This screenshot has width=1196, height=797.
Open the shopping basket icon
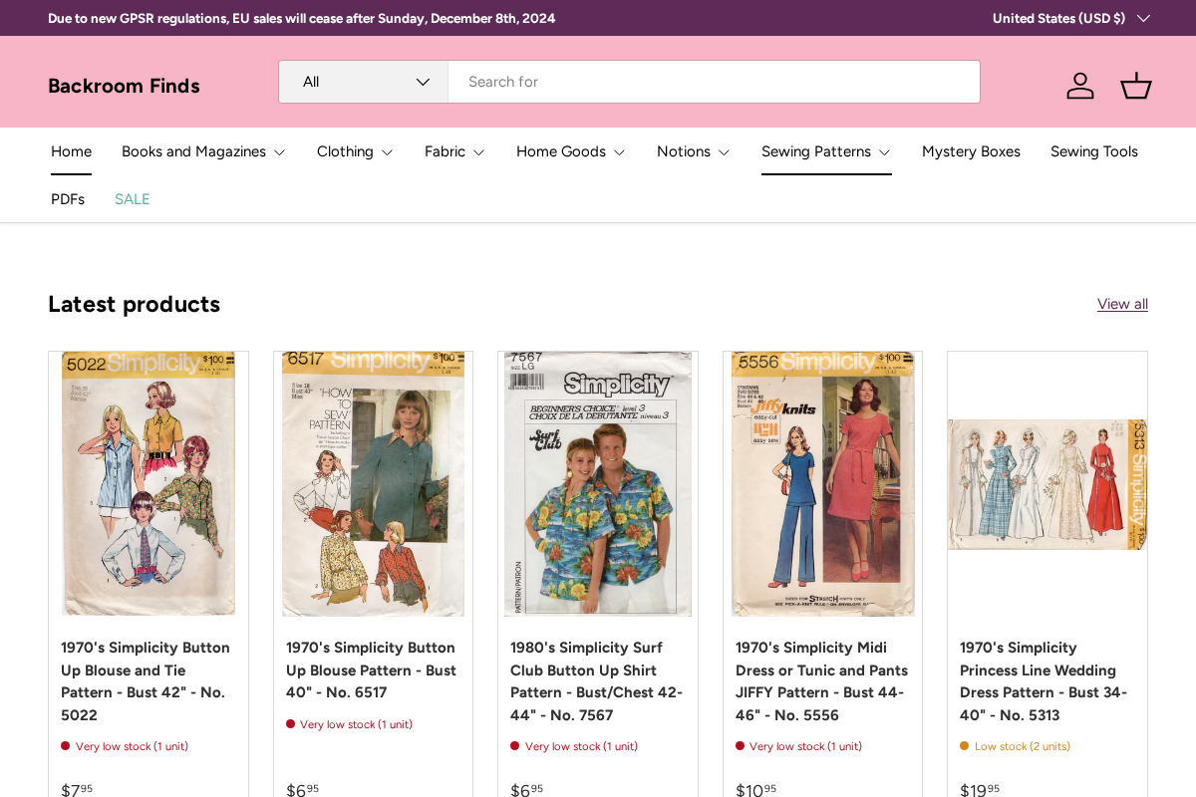[1135, 86]
